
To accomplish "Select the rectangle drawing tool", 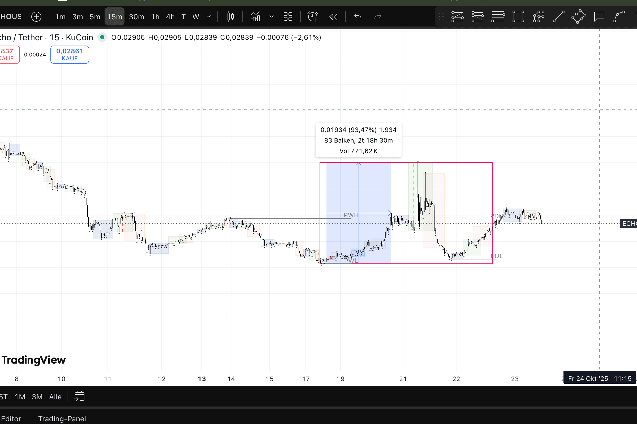I will pos(518,17).
